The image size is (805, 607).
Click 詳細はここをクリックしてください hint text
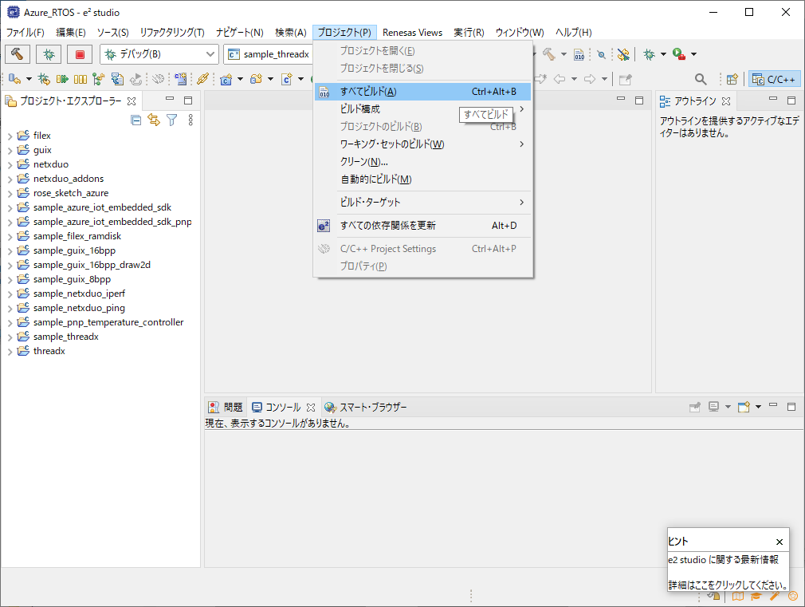click(x=728, y=585)
